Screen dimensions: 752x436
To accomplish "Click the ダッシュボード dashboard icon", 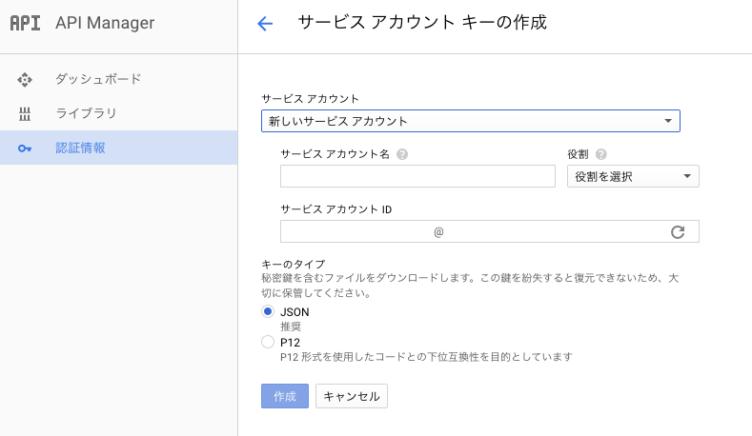I will pos(25,80).
